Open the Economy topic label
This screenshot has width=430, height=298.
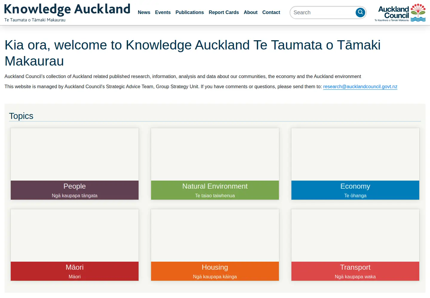[x=355, y=190]
